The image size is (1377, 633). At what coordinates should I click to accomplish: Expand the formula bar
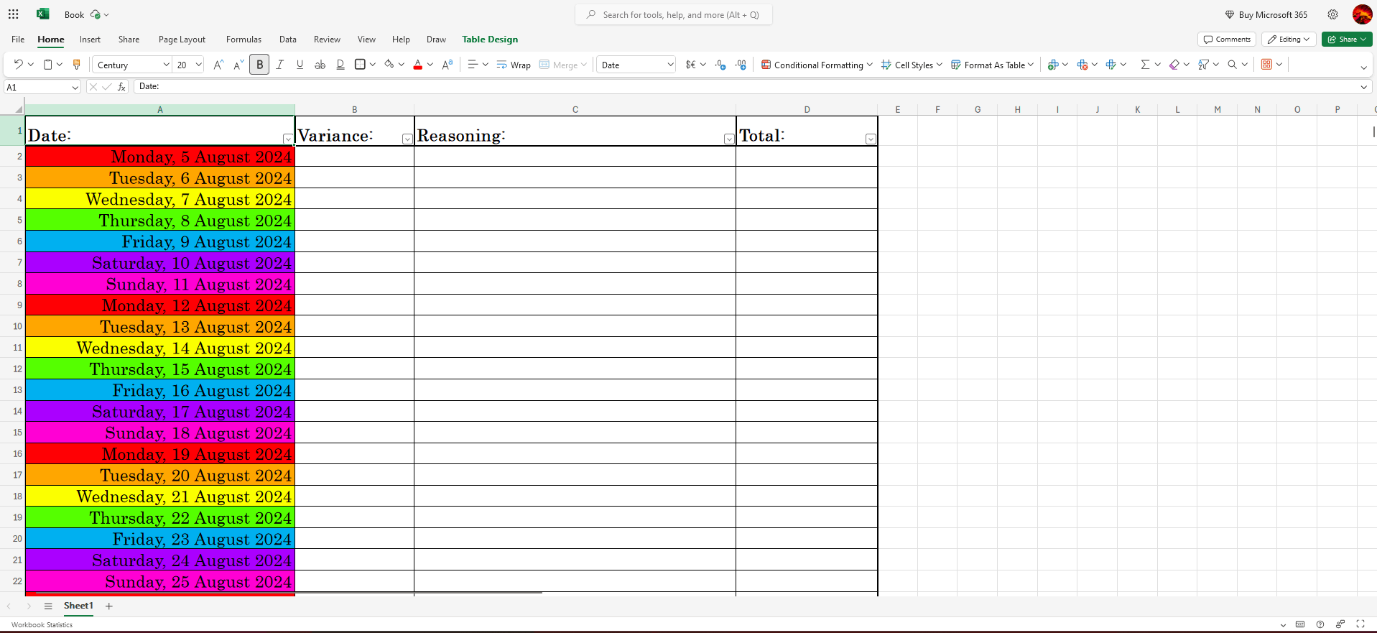tap(1363, 87)
